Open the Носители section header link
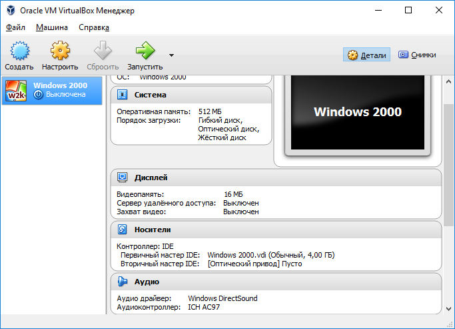Image resolution: width=455 pixels, height=329 pixels. click(153, 230)
